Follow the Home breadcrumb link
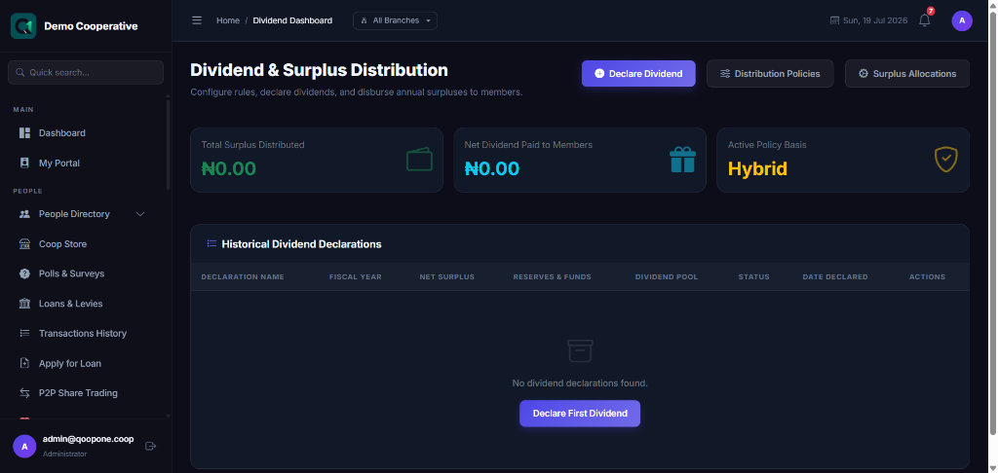This screenshot has width=998, height=473. click(x=228, y=20)
